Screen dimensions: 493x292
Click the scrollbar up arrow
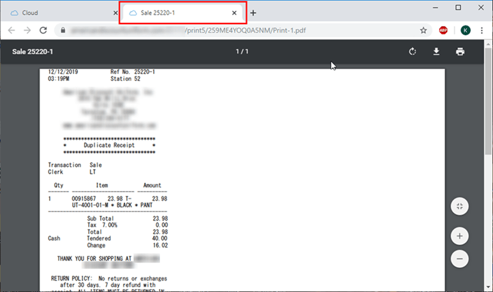click(489, 44)
